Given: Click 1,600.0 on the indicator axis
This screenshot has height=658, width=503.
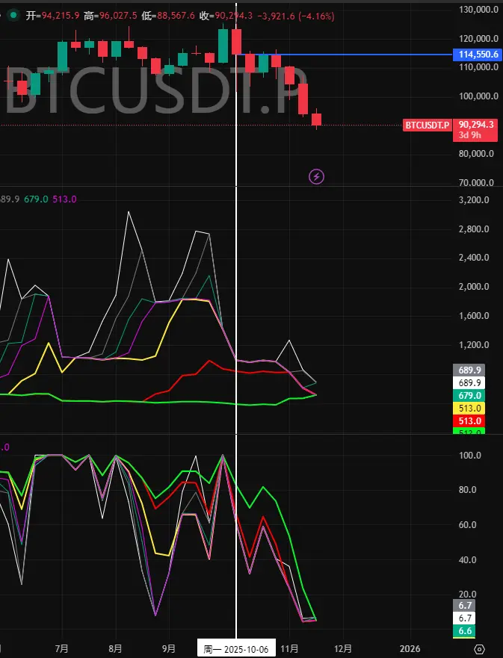Looking at the screenshot, I should click(474, 316).
